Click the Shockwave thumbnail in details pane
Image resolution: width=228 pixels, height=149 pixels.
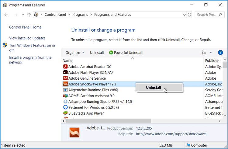pyautogui.click(x=74, y=132)
